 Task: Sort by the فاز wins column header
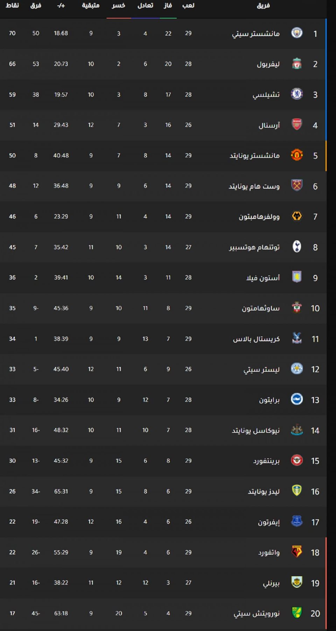168,6
